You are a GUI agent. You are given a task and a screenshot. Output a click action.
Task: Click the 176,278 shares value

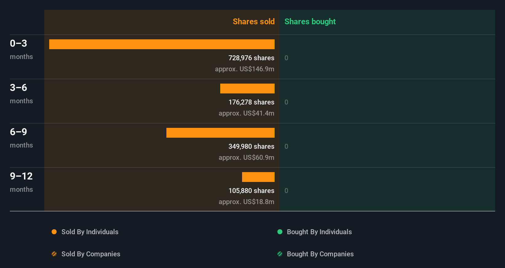point(251,102)
